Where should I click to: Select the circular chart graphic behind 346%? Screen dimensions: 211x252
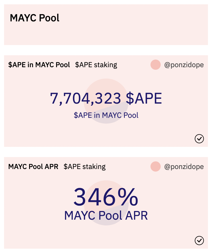[x=106, y=203]
